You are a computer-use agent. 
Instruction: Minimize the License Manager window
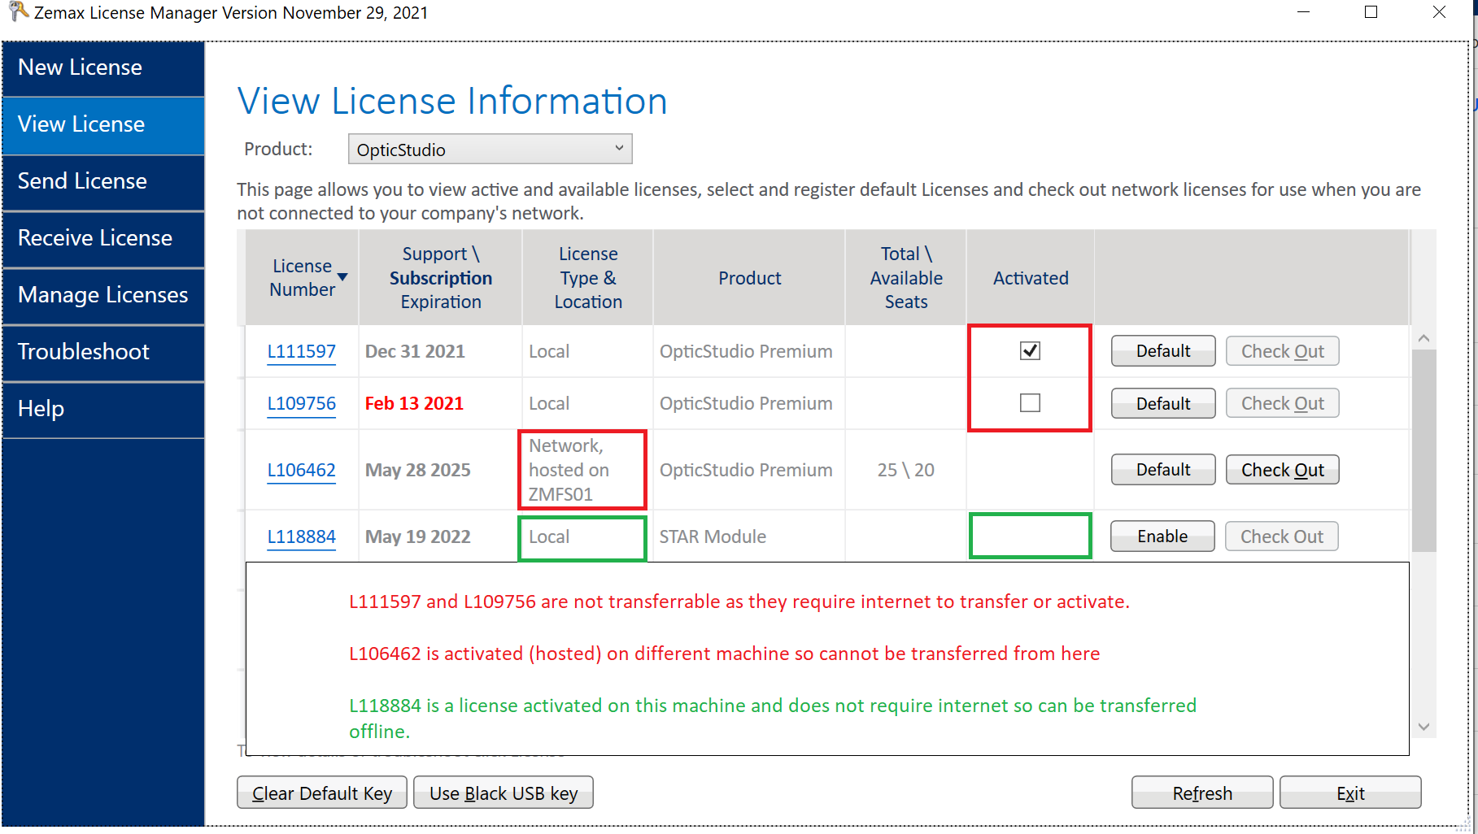coord(1303,11)
